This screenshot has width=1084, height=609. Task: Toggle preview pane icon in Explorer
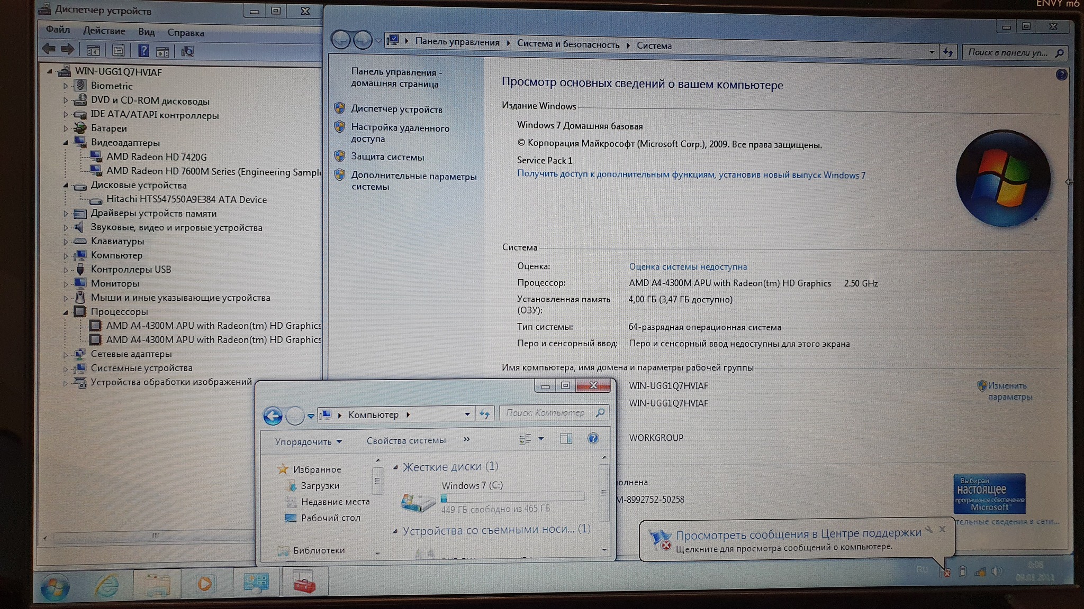[x=566, y=438]
